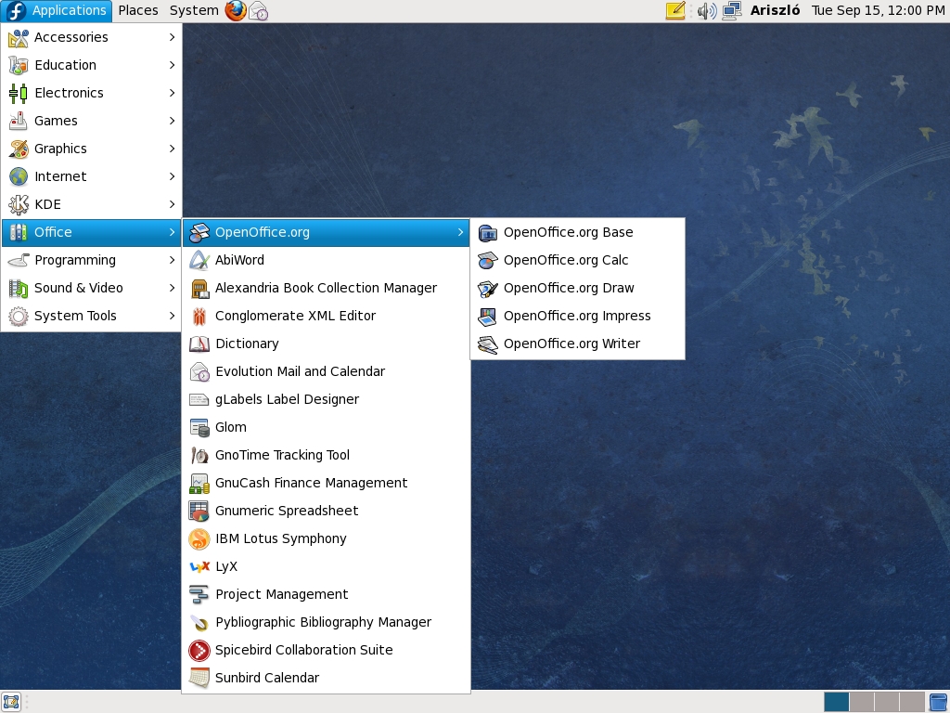Image resolution: width=950 pixels, height=713 pixels.
Task: Click the Show Desktop icon in bottom panel
Action: pyautogui.click(x=11, y=702)
